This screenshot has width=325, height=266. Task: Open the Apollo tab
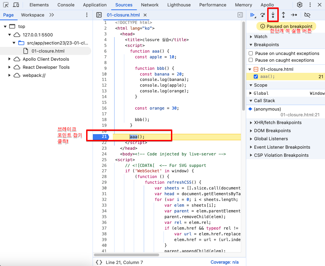pyautogui.click(x=267, y=5)
